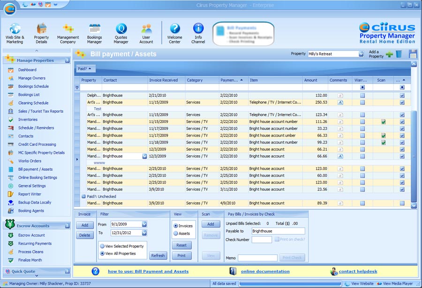The height and width of the screenshot is (288, 422).
Task: Open Info Channel icon
Action: point(198,34)
